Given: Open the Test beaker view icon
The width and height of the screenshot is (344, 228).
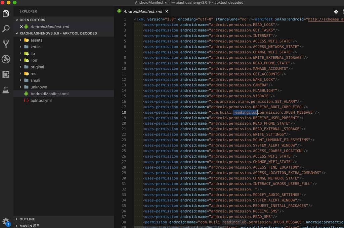Looking at the screenshot, I should coord(6,90).
